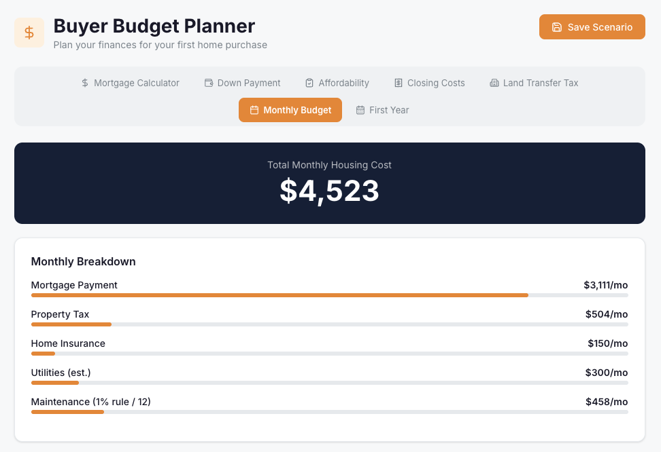The height and width of the screenshot is (452, 661).
Task: Switch to the Affordability tab
Action: [x=337, y=82]
